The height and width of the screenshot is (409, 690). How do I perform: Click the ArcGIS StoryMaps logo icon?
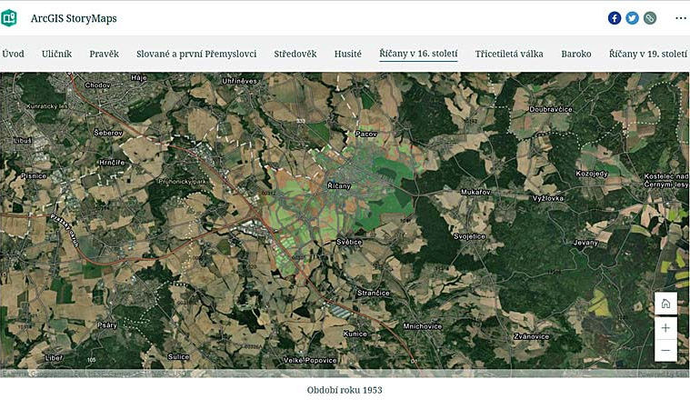tap(10, 17)
